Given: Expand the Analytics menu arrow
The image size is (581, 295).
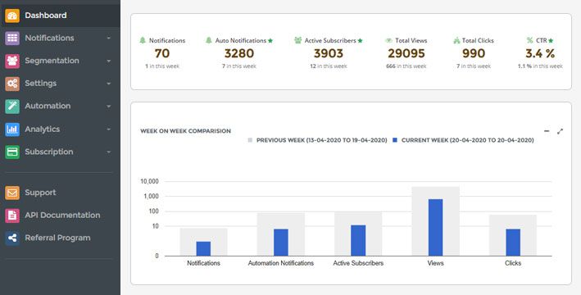Looking at the screenshot, I should coord(108,129).
